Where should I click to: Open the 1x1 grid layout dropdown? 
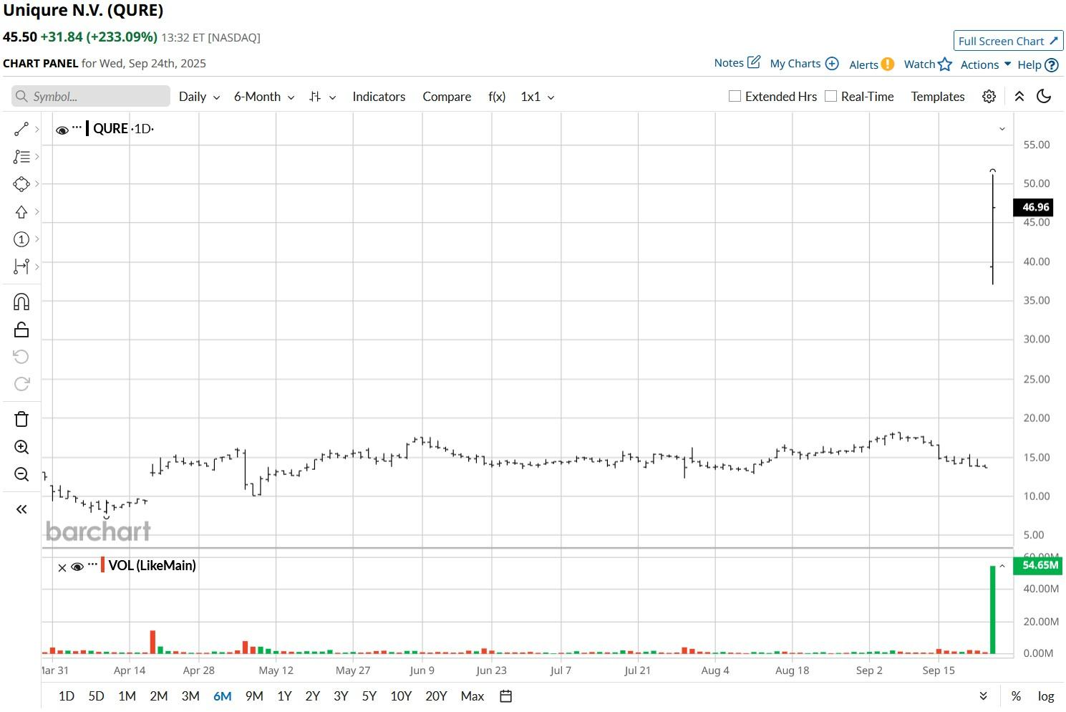pos(538,97)
